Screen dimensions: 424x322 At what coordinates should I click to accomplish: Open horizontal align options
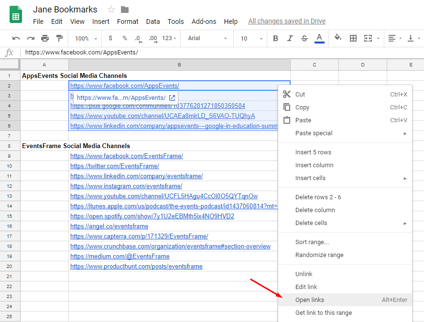click(394, 38)
